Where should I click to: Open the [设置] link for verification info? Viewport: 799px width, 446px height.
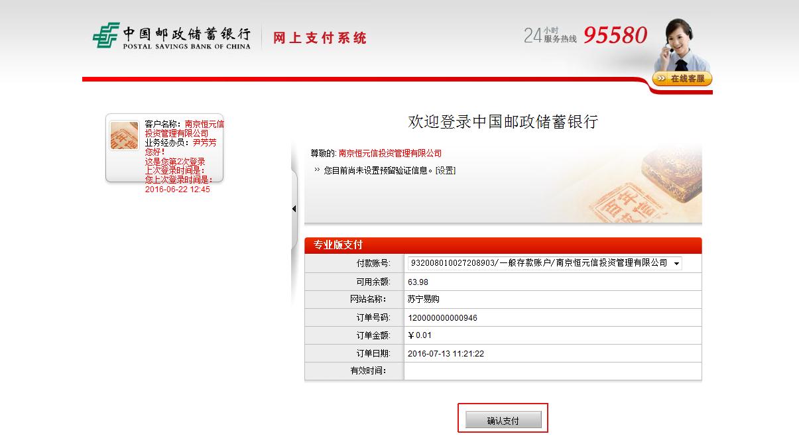point(445,170)
